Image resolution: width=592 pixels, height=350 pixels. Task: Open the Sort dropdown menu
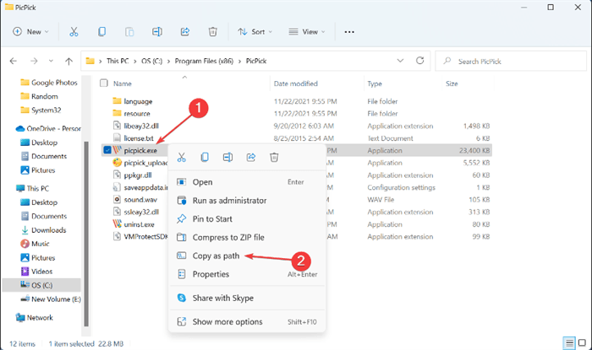point(255,32)
